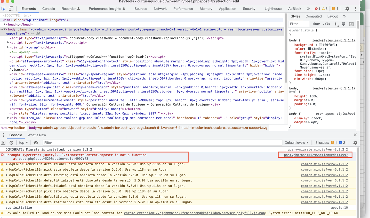
Task: Clear the console with the clear icon
Action: point(11,143)
